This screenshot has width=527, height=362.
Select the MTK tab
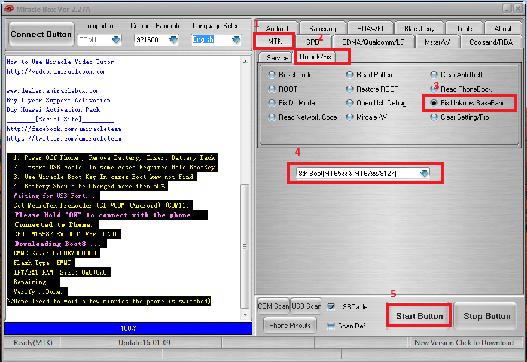(275, 41)
